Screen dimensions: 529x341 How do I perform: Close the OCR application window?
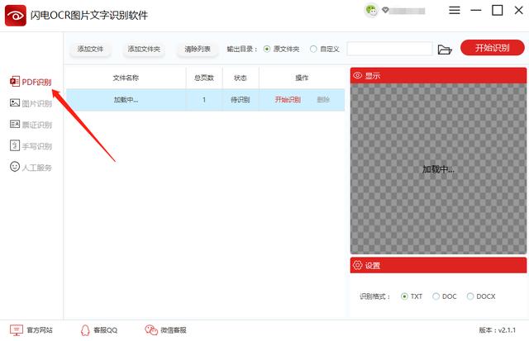coord(518,10)
